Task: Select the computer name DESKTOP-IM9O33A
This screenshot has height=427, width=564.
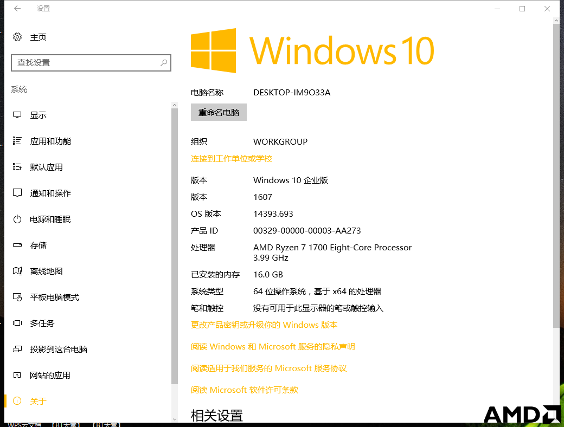Action: click(x=292, y=93)
